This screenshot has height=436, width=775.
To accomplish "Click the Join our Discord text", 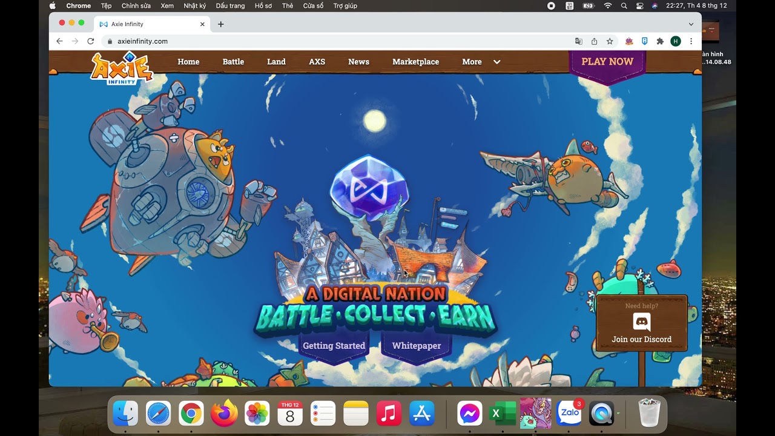I will (641, 340).
